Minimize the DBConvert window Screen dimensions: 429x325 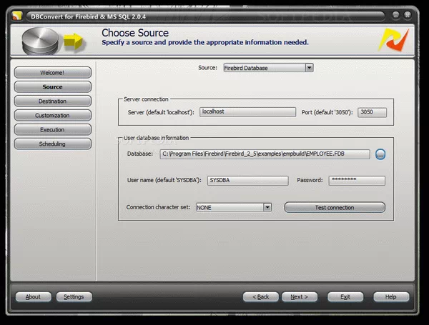tap(395, 15)
